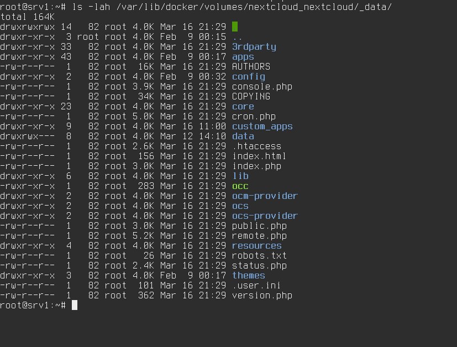Click the lib directory name

pyautogui.click(x=240, y=176)
